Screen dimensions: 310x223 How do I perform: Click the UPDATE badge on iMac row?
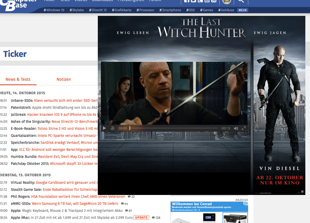[x=141, y=218]
